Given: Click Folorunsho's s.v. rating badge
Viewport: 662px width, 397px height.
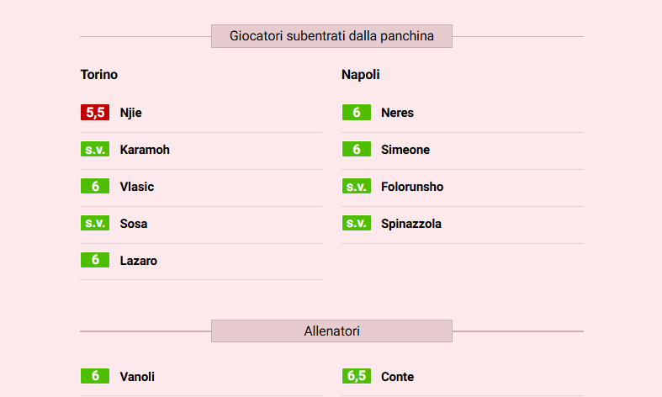Looking at the screenshot, I should coord(357,187).
